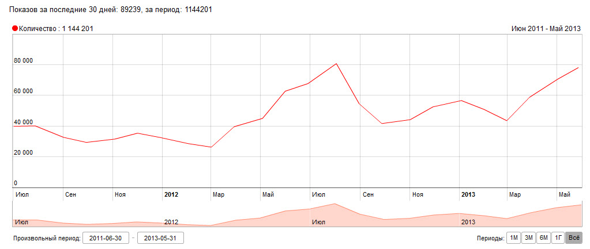Click the red Количество legend dot
The image size is (590, 249).
pyautogui.click(x=15, y=29)
